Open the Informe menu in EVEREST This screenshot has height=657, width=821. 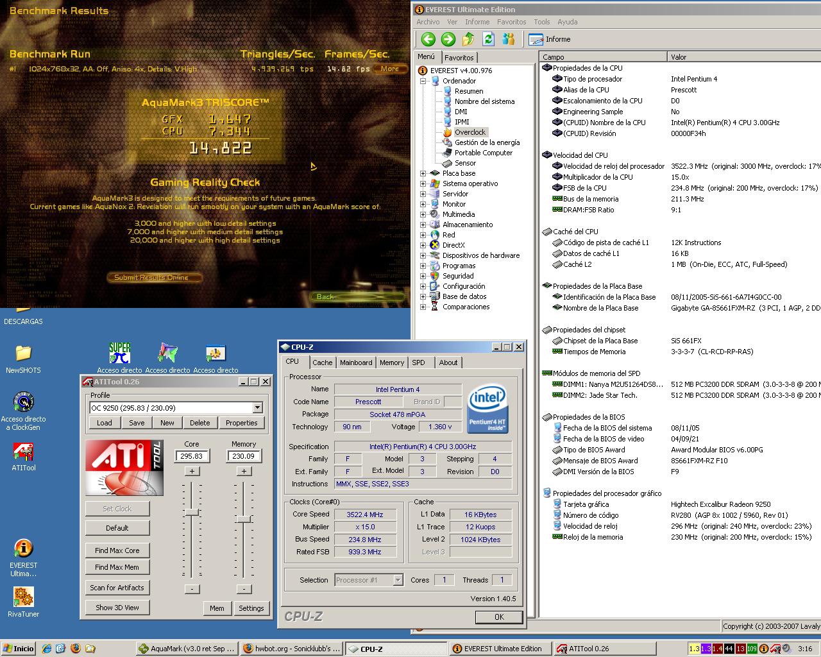click(x=477, y=22)
